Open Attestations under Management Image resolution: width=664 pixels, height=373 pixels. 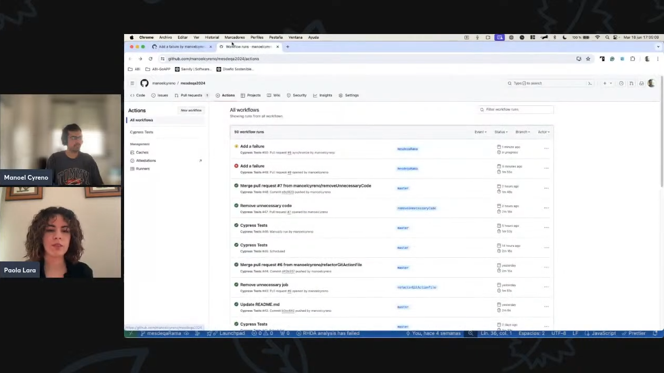(143, 161)
